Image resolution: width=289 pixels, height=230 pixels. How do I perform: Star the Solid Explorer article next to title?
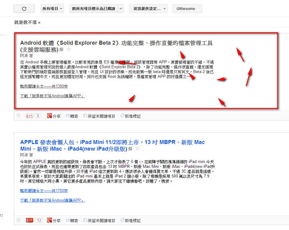pyautogui.click(x=68, y=49)
